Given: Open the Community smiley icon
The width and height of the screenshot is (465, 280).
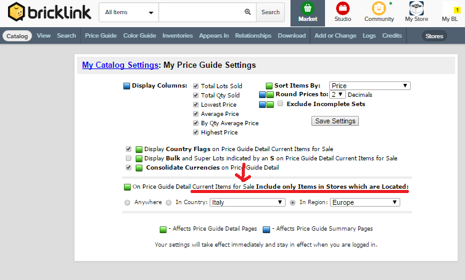Looking at the screenshot, I should pyautogui.click(x=379, y=8).
